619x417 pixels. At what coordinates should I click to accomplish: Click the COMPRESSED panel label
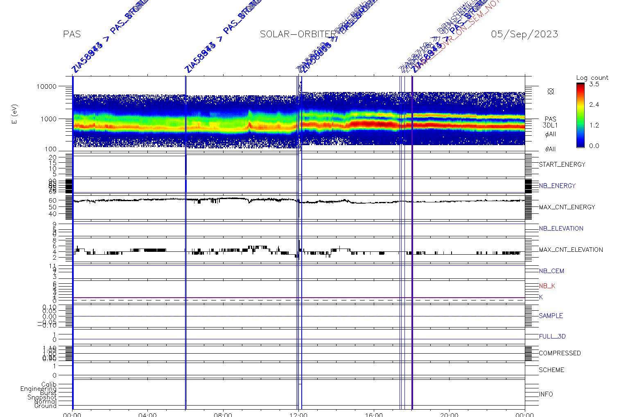(560, 353)
